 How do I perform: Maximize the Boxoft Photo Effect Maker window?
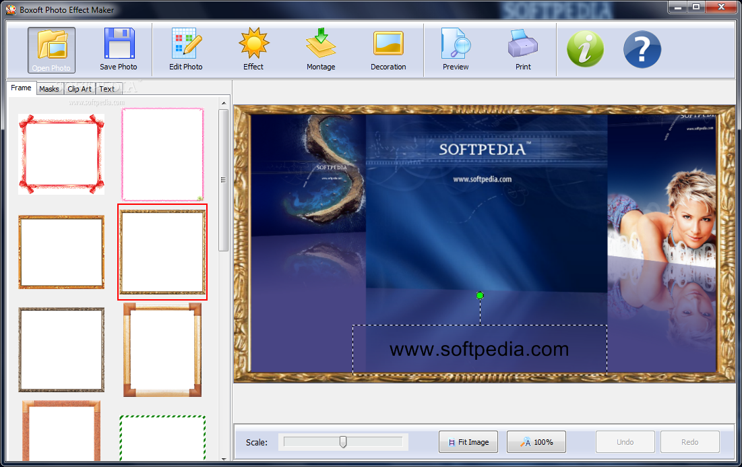[x=696, y=7]
